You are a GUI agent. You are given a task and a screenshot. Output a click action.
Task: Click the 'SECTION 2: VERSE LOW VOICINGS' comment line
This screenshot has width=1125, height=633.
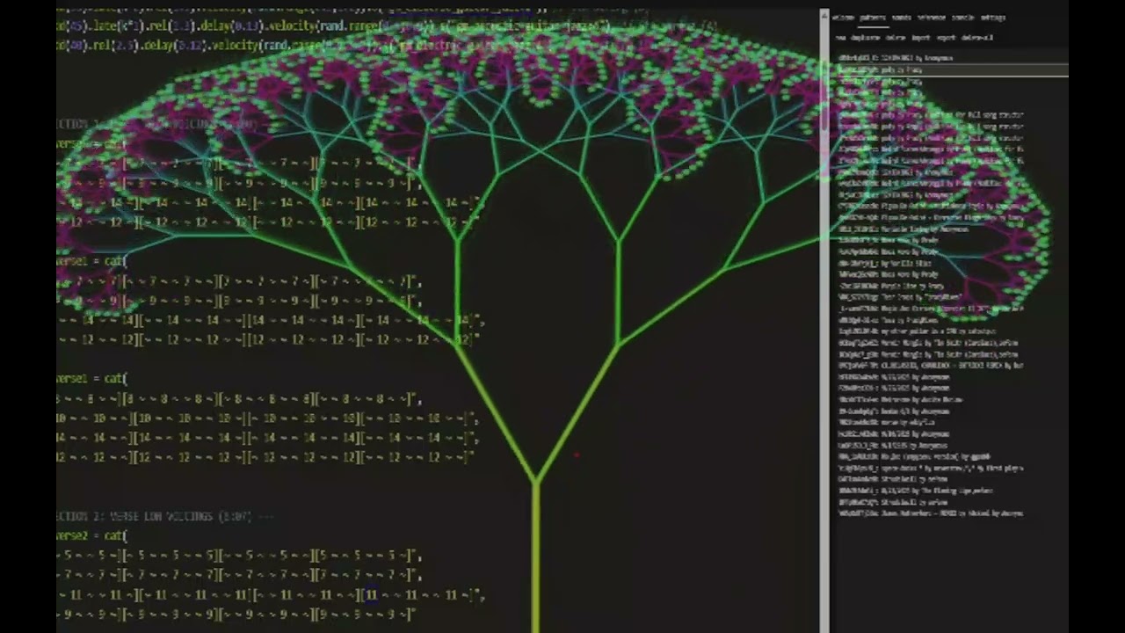165,516
